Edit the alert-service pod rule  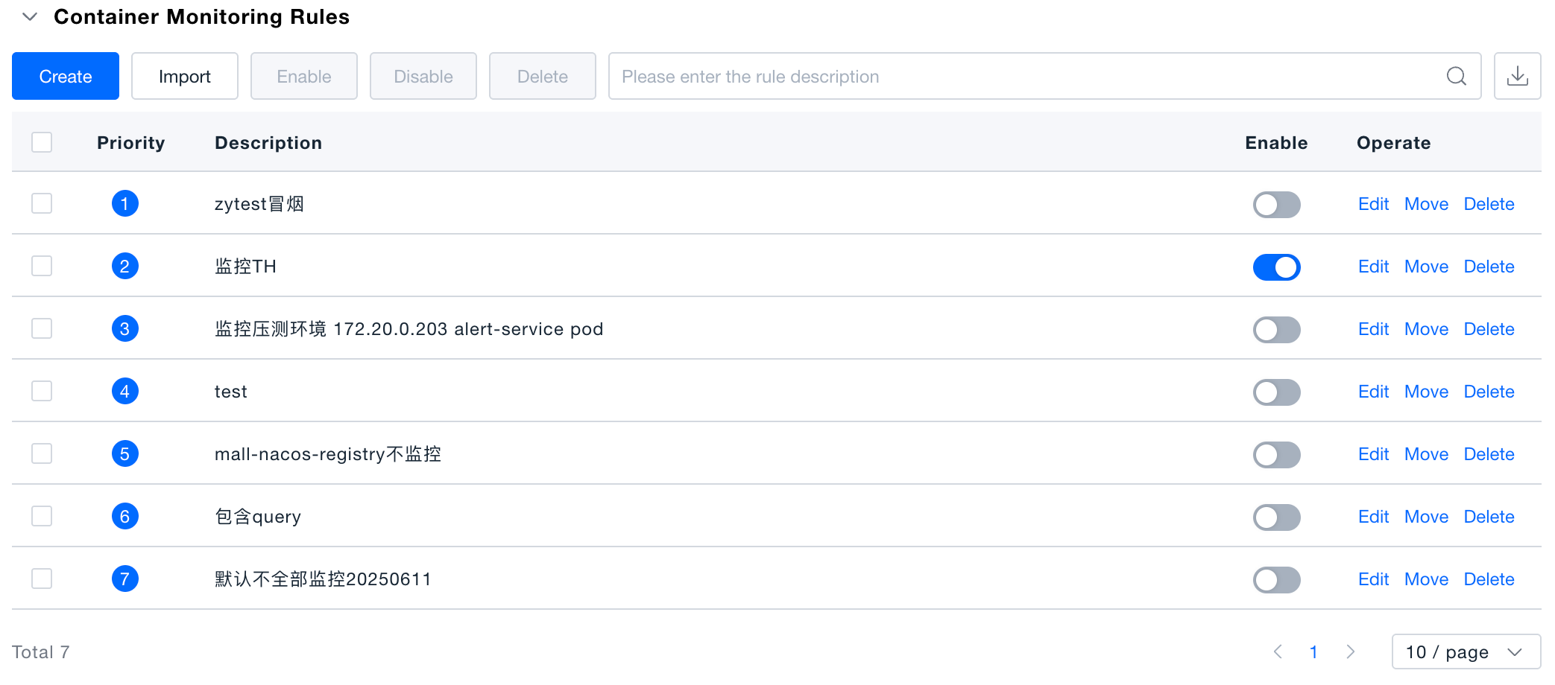click(1373, 329)
